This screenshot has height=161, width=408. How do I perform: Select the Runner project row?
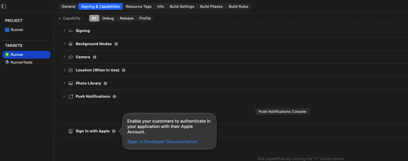point(26,30)
